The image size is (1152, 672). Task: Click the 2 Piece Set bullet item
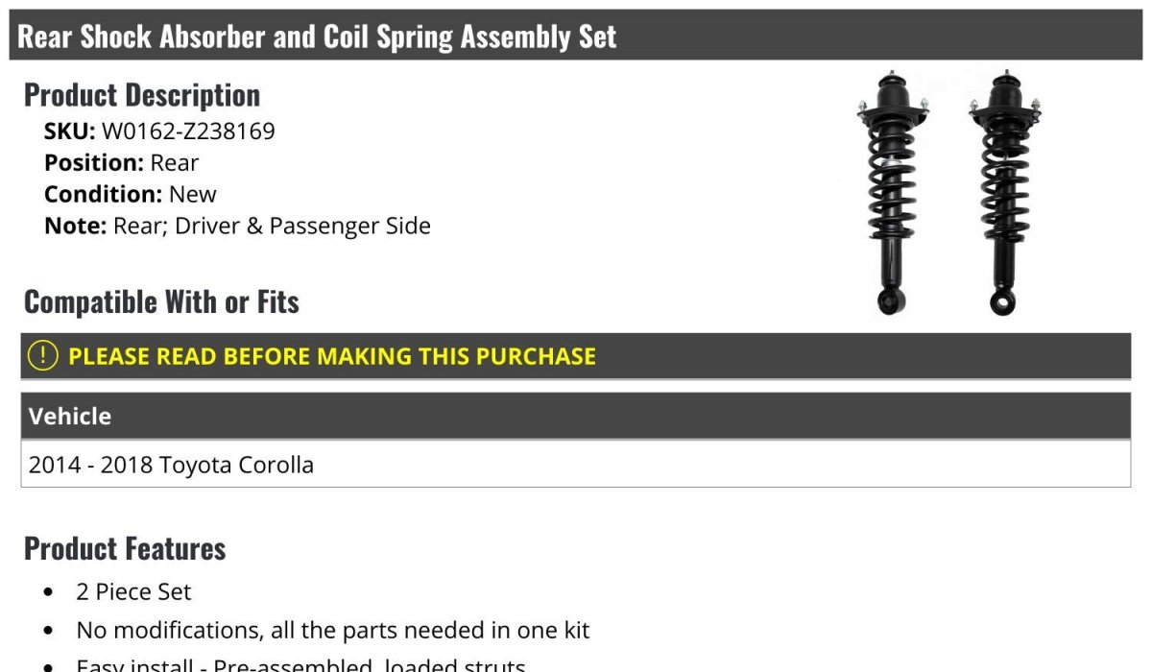tap(133, 592)
